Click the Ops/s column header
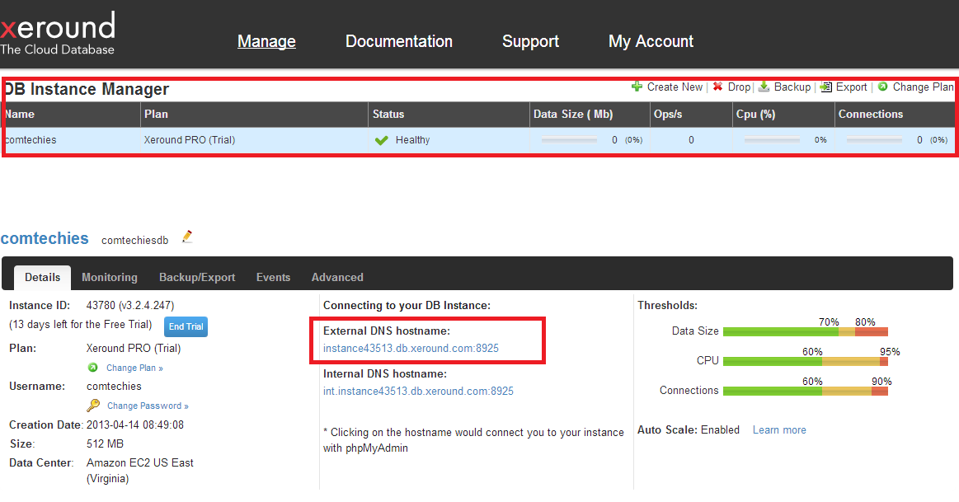 point(691,115)
